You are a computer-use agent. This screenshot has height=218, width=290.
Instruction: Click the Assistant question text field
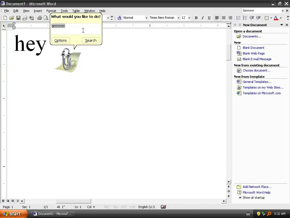click(x=76, y=29)
